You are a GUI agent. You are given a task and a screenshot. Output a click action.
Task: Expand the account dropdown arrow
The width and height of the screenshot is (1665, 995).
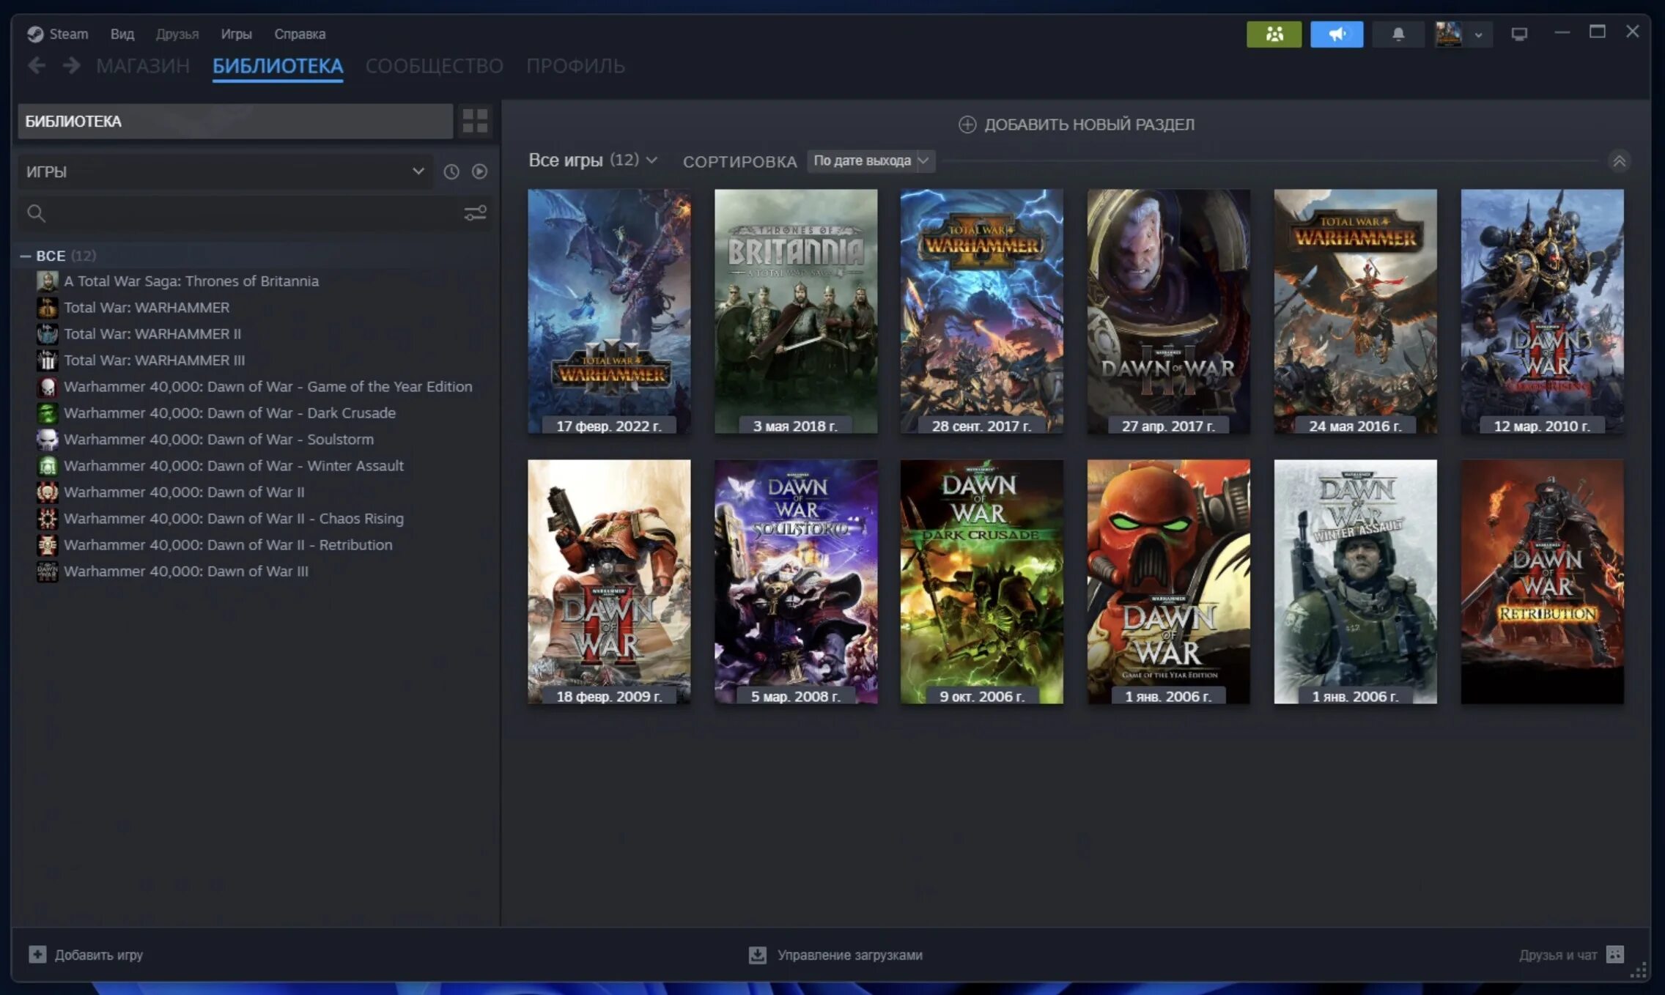(1479, 34)
